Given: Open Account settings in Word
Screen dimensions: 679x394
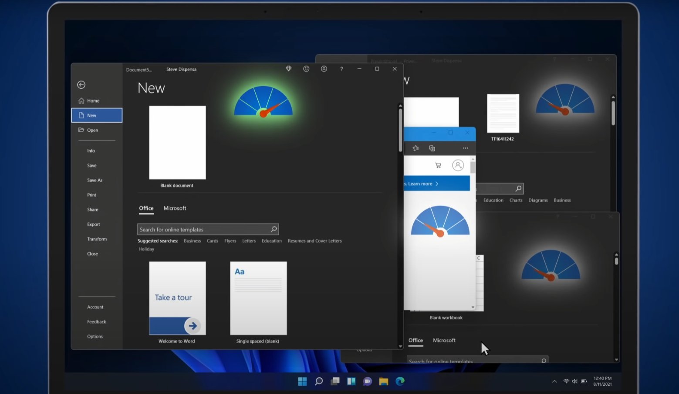Looking at the screenshot, I should point(95,307).
